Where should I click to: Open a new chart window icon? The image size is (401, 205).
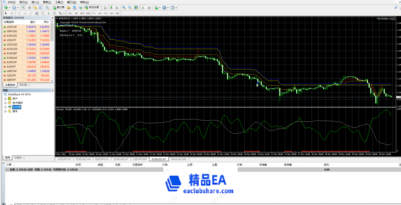point(5,8)
